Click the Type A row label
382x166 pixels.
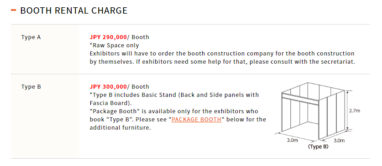point(31,37)
